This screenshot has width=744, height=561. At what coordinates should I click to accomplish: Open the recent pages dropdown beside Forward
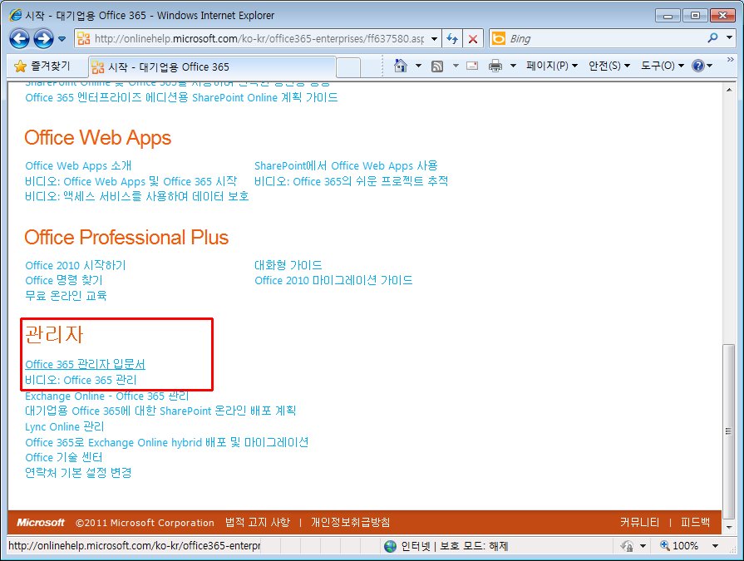tap(62, 39)
